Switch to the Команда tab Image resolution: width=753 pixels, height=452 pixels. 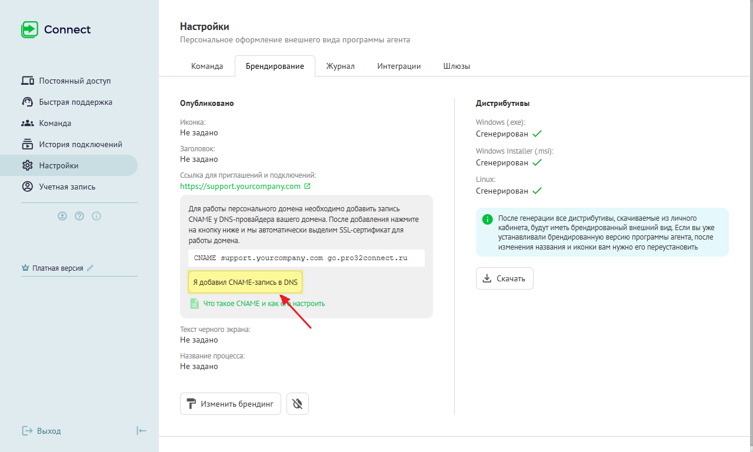click(207, 66)
